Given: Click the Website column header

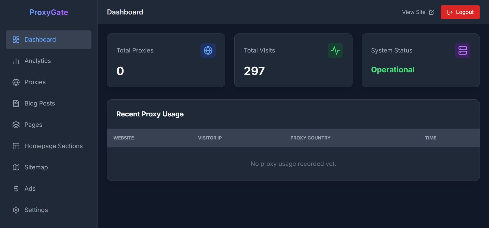Looking at the screenshot, I should (124, 138).
